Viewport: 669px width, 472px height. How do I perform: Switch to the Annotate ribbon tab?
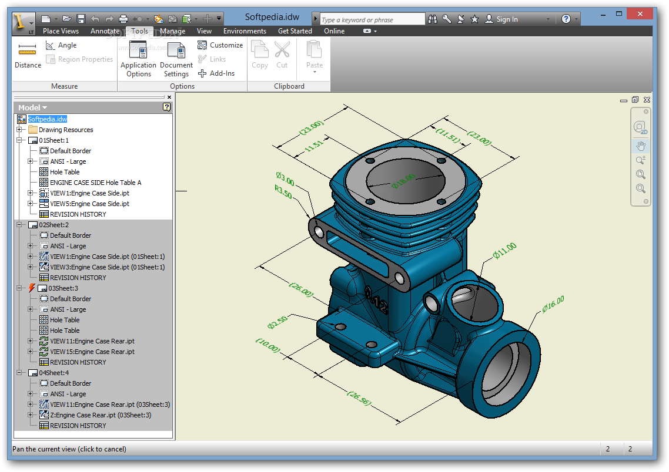[x=105, y=31]
